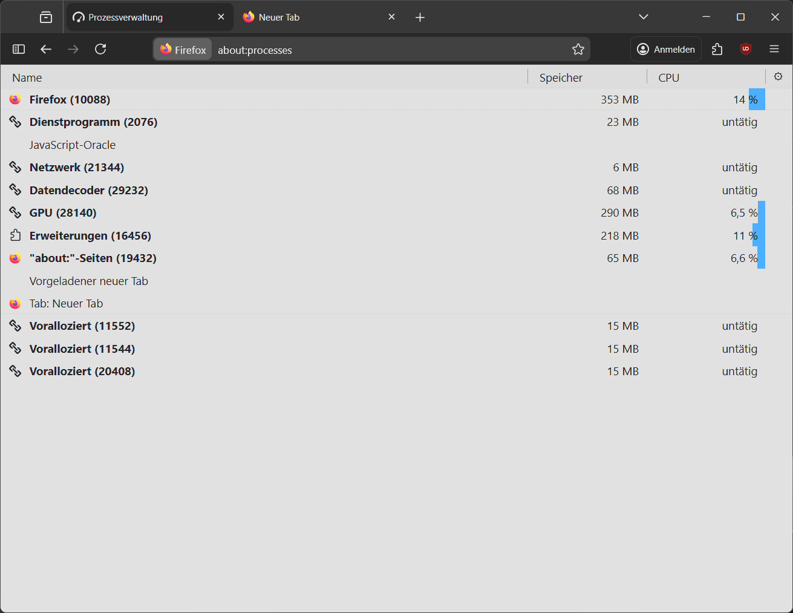Sort processes by the Speicher column header

click(x=560, y=77)
